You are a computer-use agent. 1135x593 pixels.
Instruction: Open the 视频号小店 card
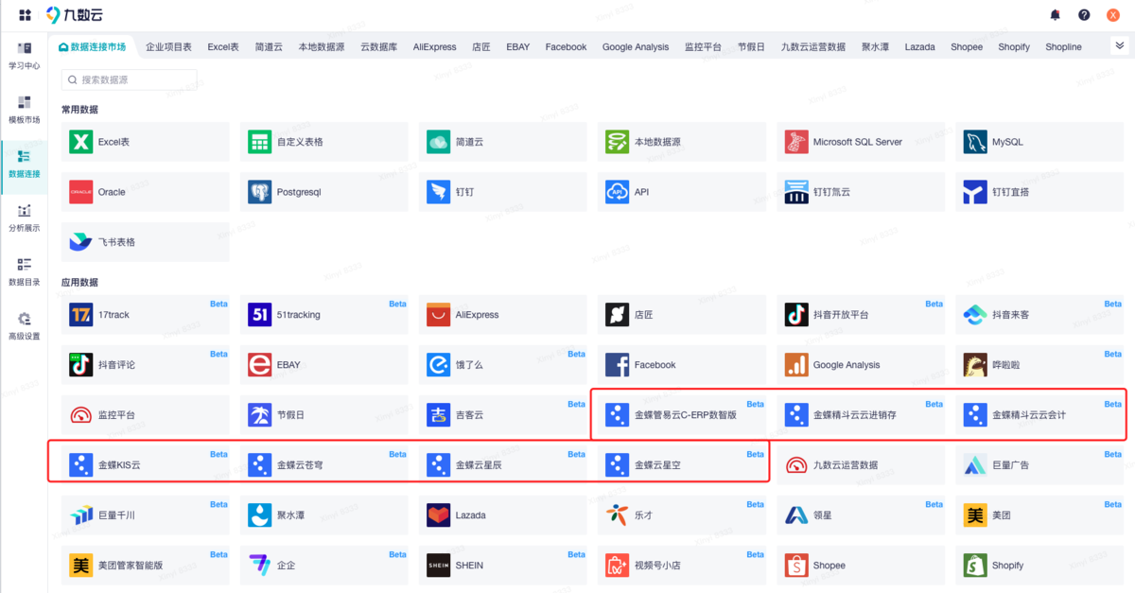pyautogui.click(x=682, y=566)
